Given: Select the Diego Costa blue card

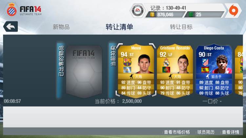Looking at the screenshot, I should 214,71.
